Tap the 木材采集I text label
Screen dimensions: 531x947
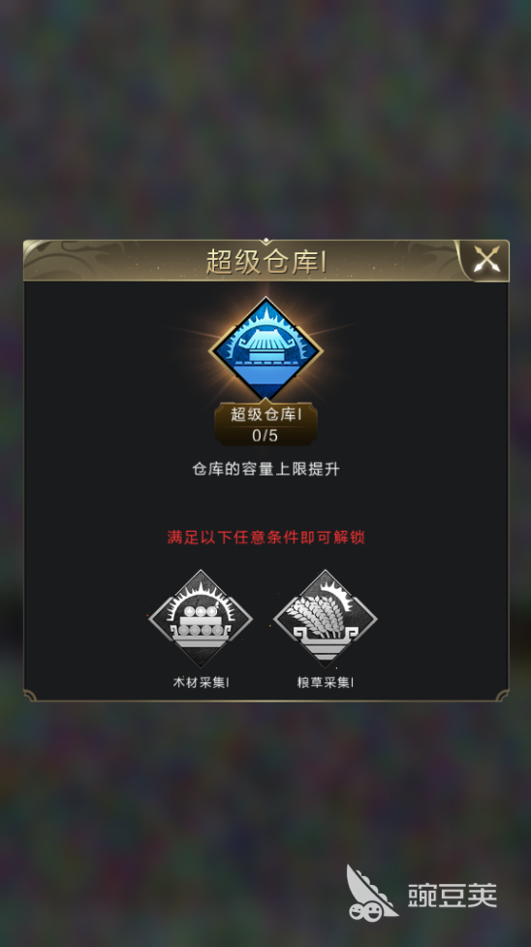click(201, 682)
